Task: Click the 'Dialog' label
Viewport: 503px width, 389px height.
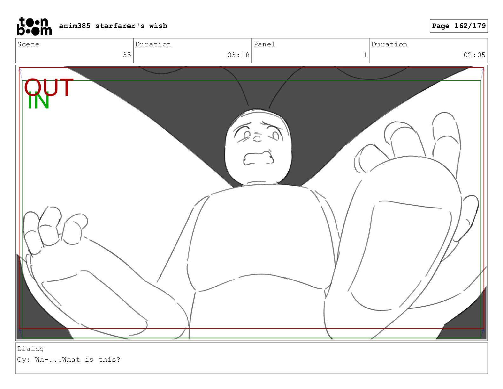Action: click(x=30, y=349)
